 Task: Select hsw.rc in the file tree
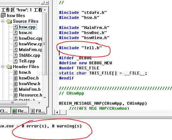pyautogui.click(x=26, y=32)
